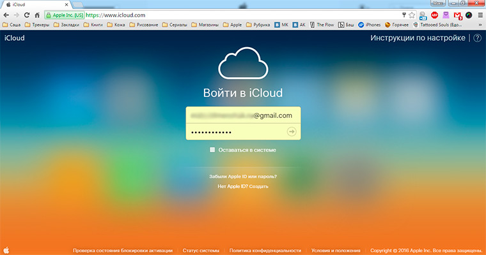Click the iCloud help question mark icon
The image size is (486, 255).
click(478, 38)
